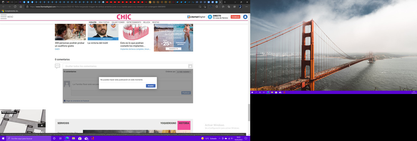Reload the page with refresh icon
The height and width of the screenshot is (141, 417).
pyautogui.click(x=15, y=7)
